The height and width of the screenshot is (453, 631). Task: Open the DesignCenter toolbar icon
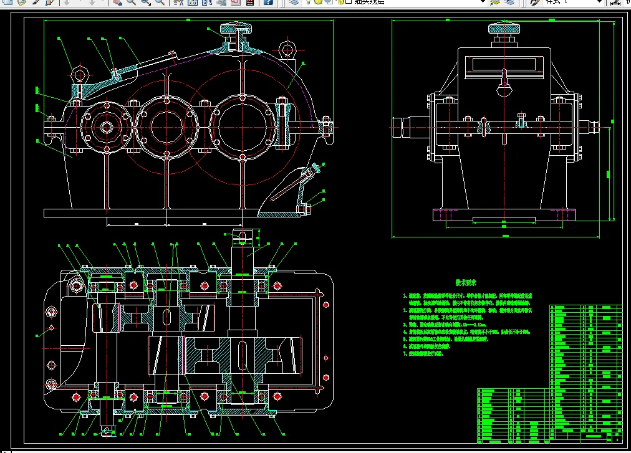(x=193, y=2)
